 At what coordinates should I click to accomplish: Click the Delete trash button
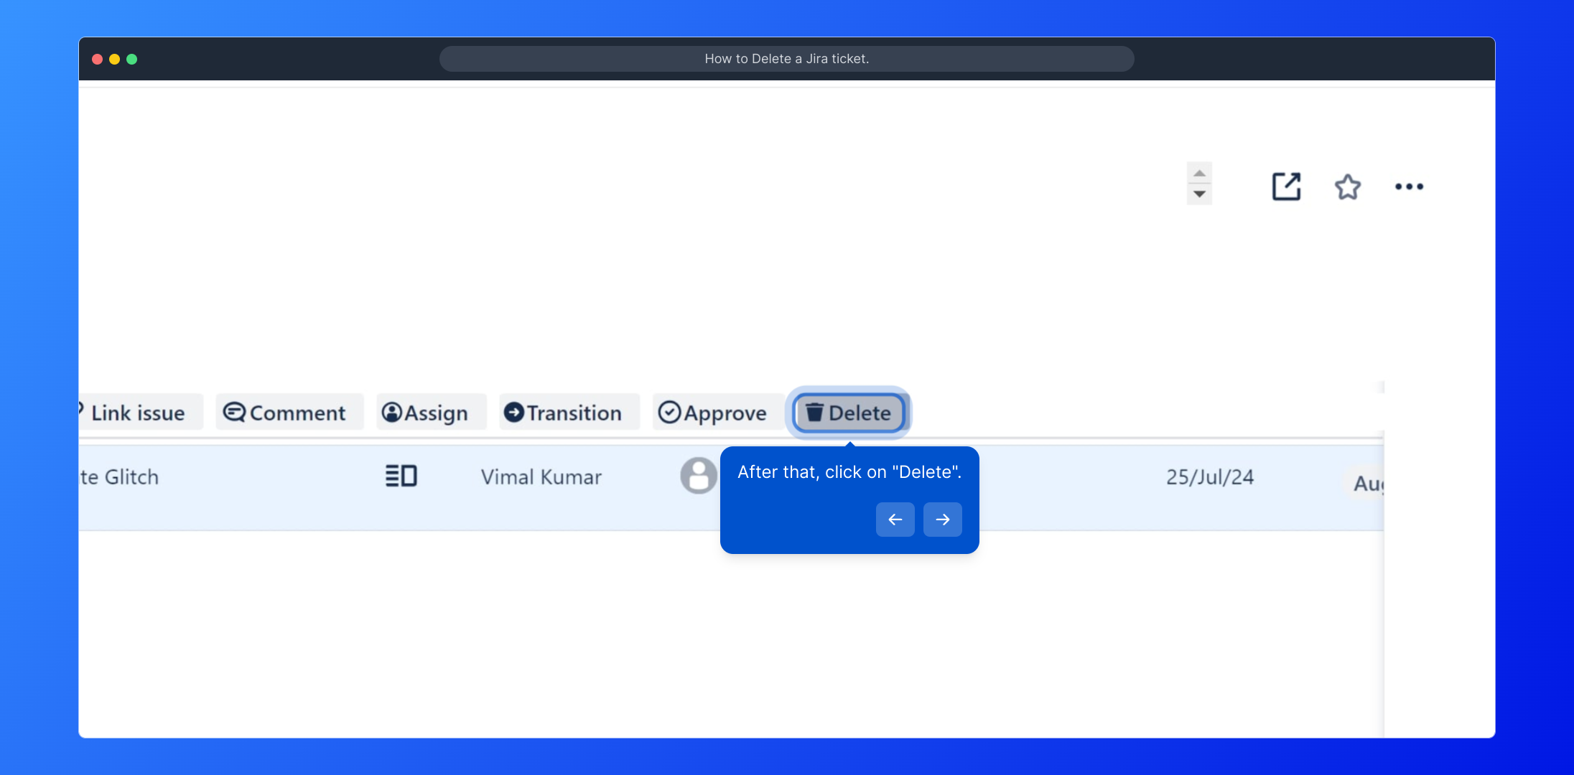click(849, 413)
